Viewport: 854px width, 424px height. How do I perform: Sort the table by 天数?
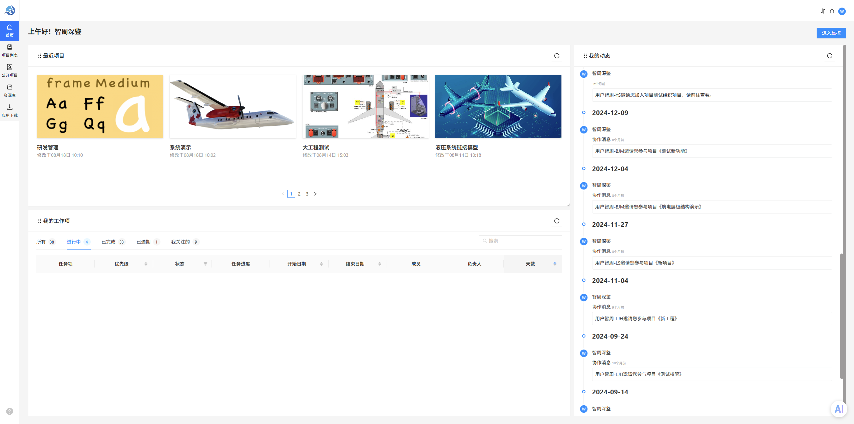tap(555, 264)
